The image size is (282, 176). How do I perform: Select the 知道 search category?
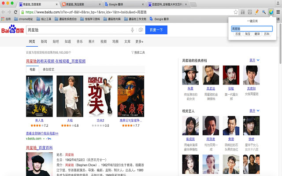pos(68,41)
